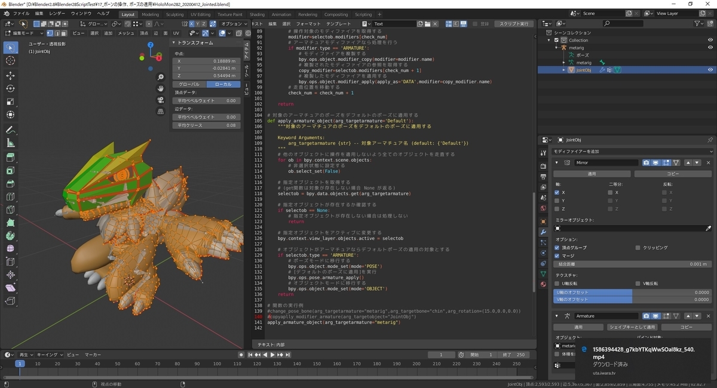Open the 編集モード mode dropdown
The width and height of the screenshot is (717, 388).
23,33
